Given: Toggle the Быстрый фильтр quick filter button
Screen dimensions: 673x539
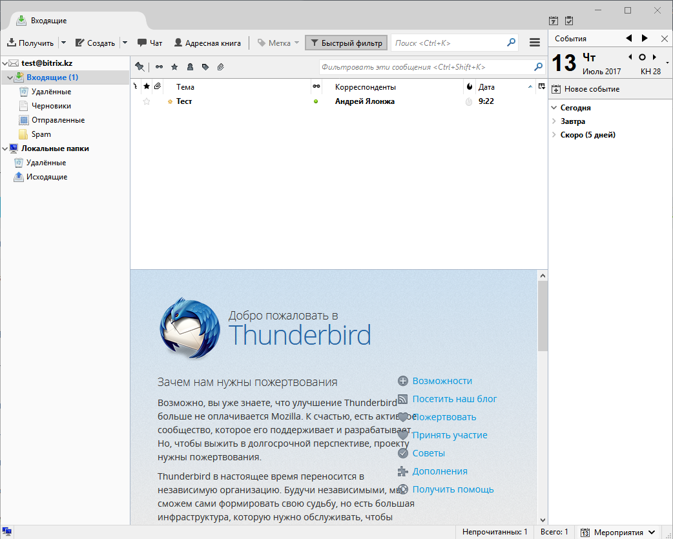Looking at the screenshot, I should pyautogui.click(x=346, y=43).
